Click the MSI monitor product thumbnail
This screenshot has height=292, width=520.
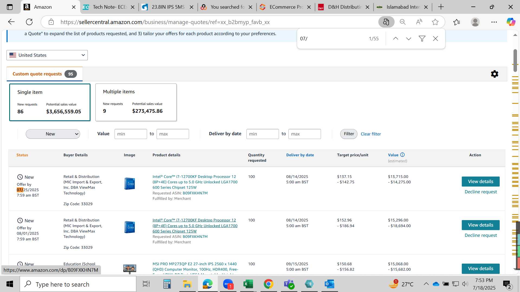click(x=129, y=269)
